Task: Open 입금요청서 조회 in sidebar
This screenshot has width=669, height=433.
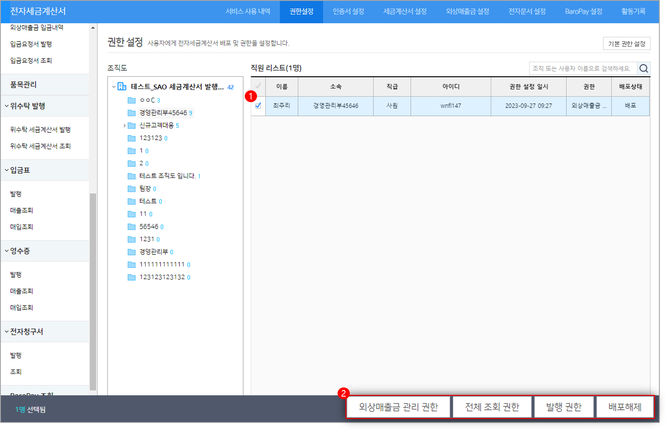Action: click(31, 61)
